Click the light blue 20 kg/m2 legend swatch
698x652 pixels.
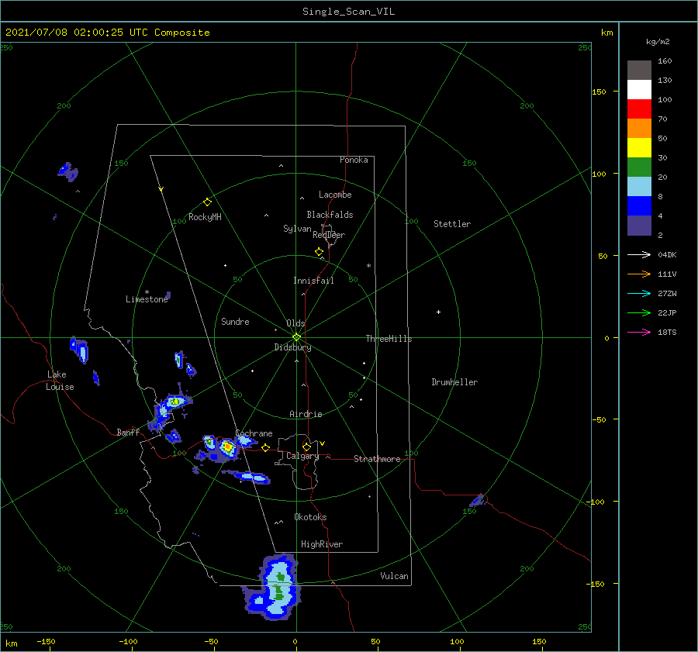(x=639, y=186)
